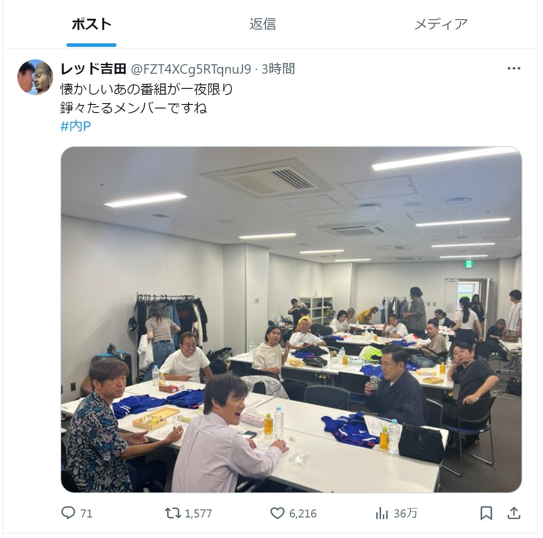Viewport: 543px width, 538px height.
Task: Enlarge the attached meeting room photo
Action: pyautogui.click(x=291, y=320)
